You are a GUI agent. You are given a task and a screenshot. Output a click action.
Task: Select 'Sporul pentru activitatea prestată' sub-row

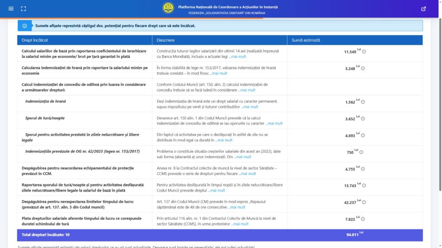click(x=80, y=137)
